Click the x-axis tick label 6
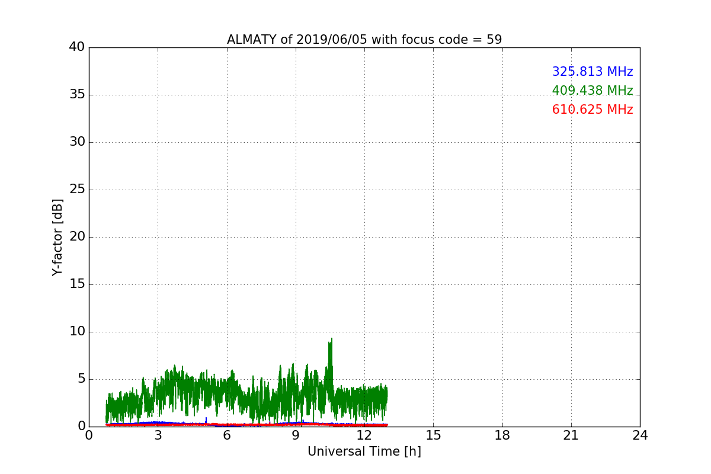711x474 pixels. (227, 435)
